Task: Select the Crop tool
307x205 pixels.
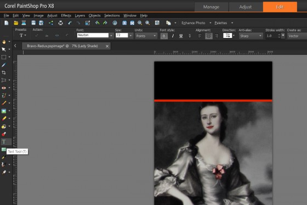Action: click(x=4, y=73)
